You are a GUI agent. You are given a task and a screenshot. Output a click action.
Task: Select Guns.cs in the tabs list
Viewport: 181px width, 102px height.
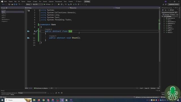12,12
